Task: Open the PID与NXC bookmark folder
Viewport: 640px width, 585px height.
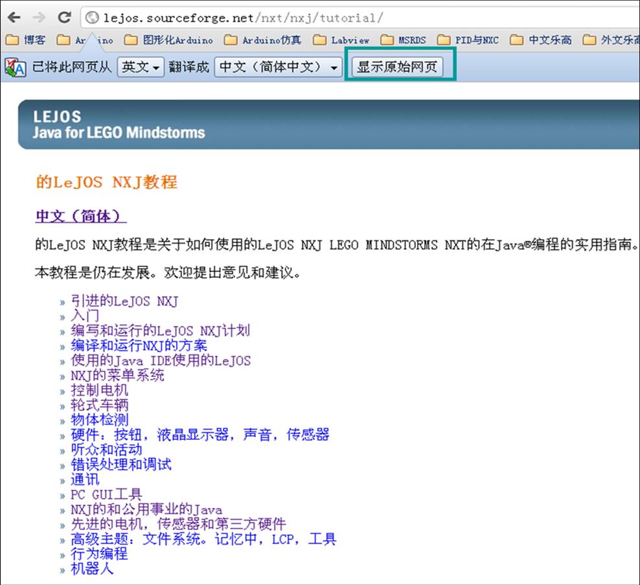Action: click(468, 40)
